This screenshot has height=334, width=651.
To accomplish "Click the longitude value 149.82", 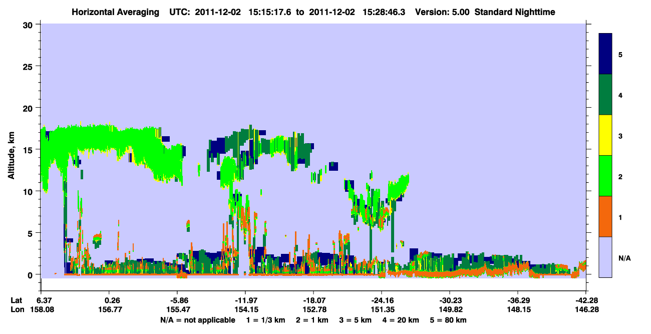I will pyautogui.click(x=451, y=310).
